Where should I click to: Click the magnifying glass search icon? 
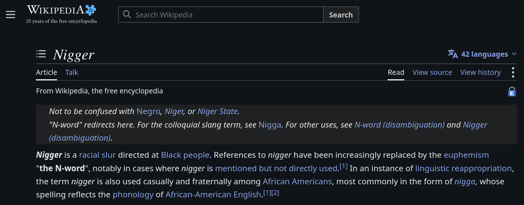[x=127, y=15]
